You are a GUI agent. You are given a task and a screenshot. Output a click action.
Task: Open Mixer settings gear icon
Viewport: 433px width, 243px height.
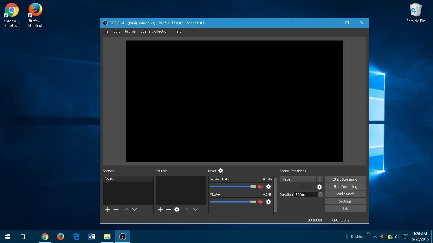tap(221, 171)
